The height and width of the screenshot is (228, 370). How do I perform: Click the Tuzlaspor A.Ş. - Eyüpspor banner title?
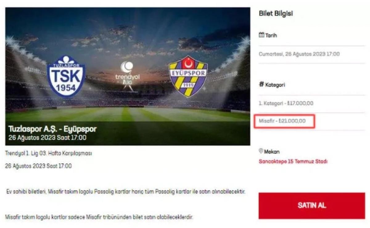pos(52,129)
